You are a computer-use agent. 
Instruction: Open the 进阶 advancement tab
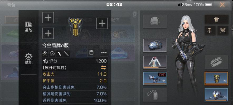tap(28, 27)
